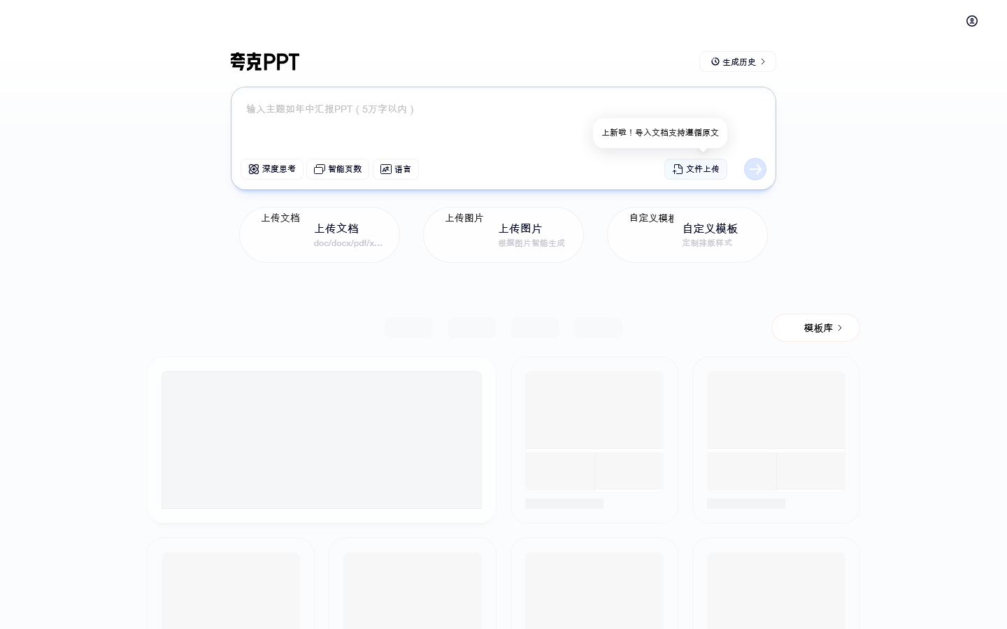Click the 文件上传 file upload button

(x=696, y=169)
